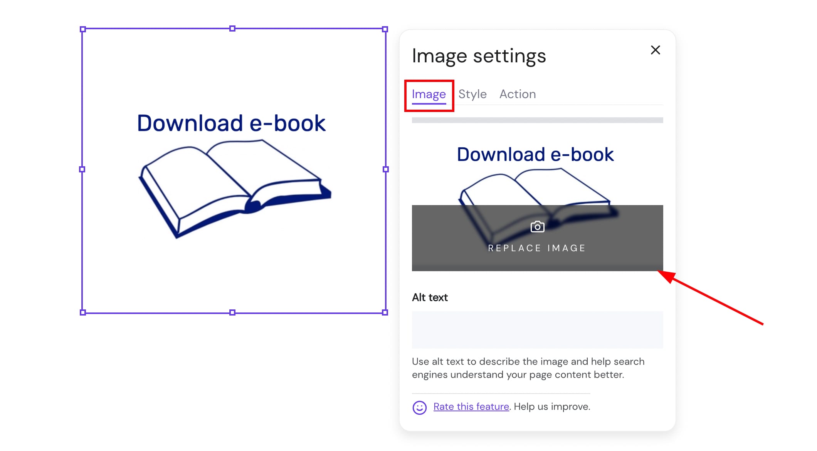Click the bottom-center resize handle
This screenshot has height=451, width=817.
click(232, 312)
